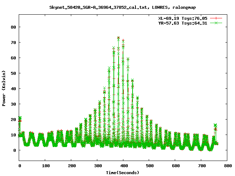235x176 pixels.
Task: Click the y-axis tick label 50
Action: click(13, 73)
